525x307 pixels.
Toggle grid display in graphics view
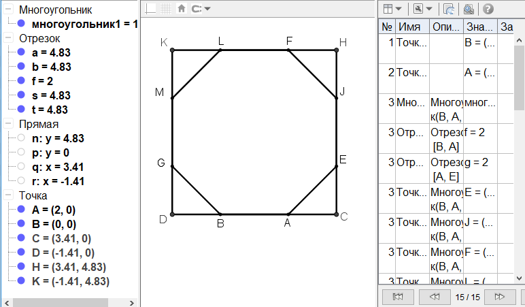click(166, 9)
